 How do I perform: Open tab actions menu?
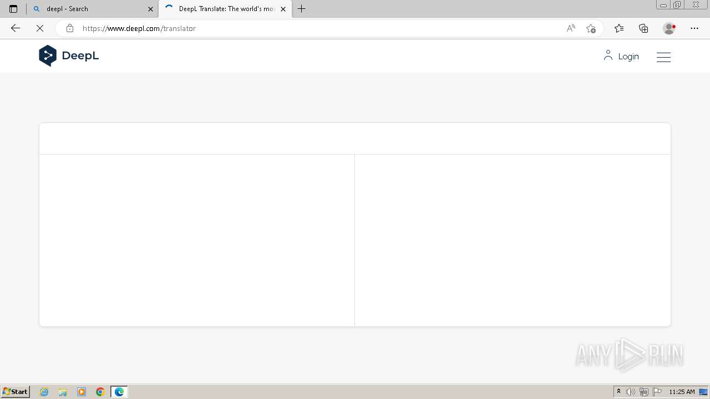coord(13,9)
